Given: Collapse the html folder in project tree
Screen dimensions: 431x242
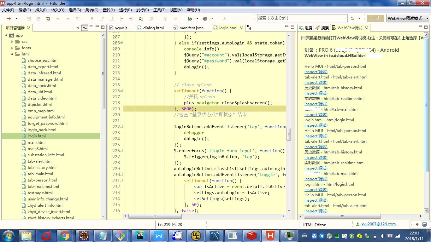Looking at the screenshot, I should click(x=13, y=54).
